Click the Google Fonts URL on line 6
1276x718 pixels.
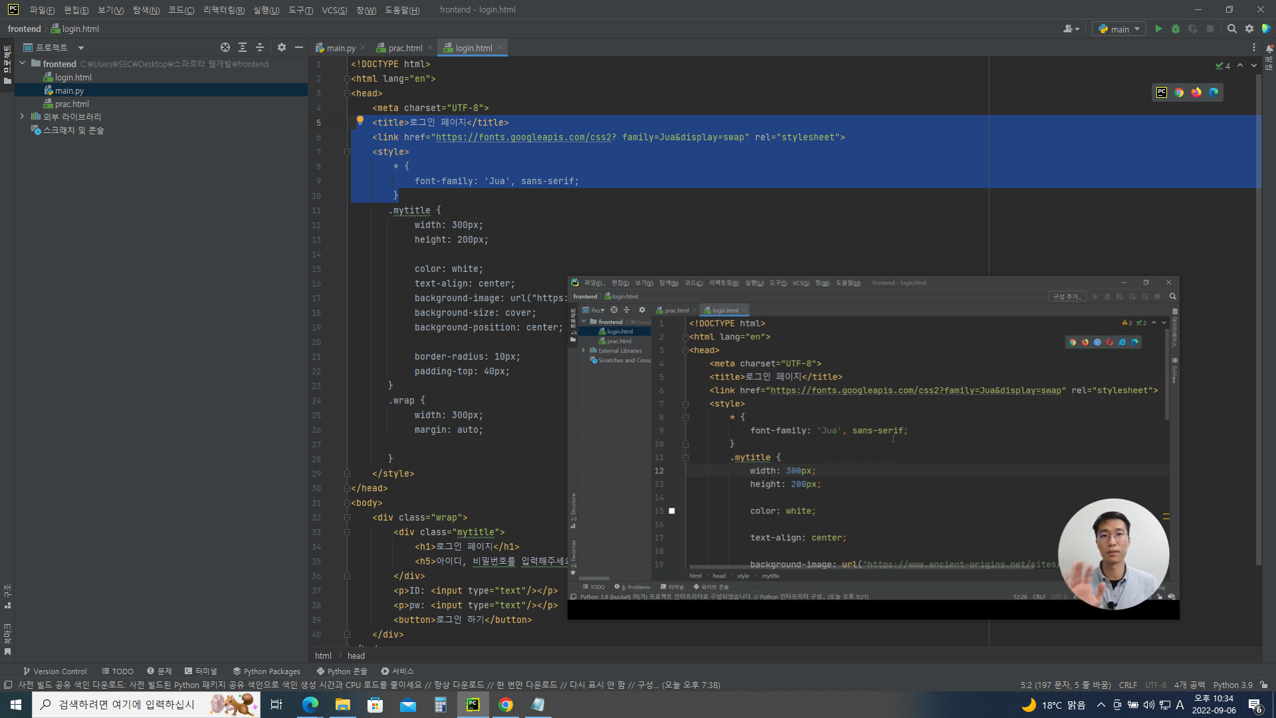pos(523,138)
